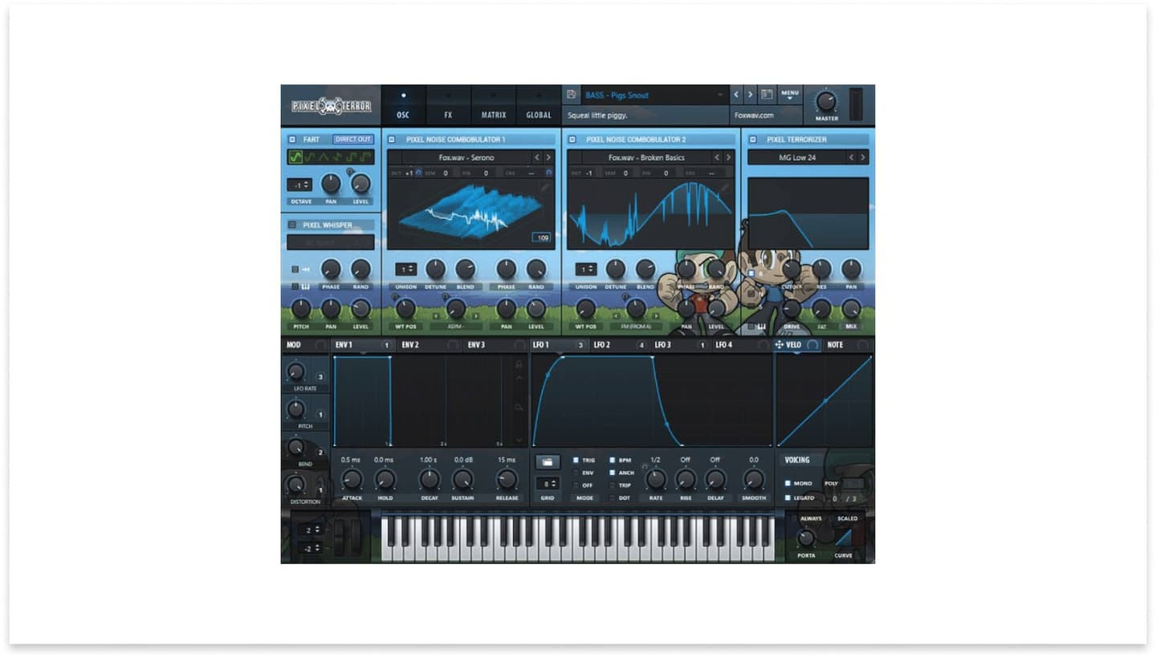Click the LFO RATE macro knob
This screenshot has height=658, width=1156.
[295, 372]
